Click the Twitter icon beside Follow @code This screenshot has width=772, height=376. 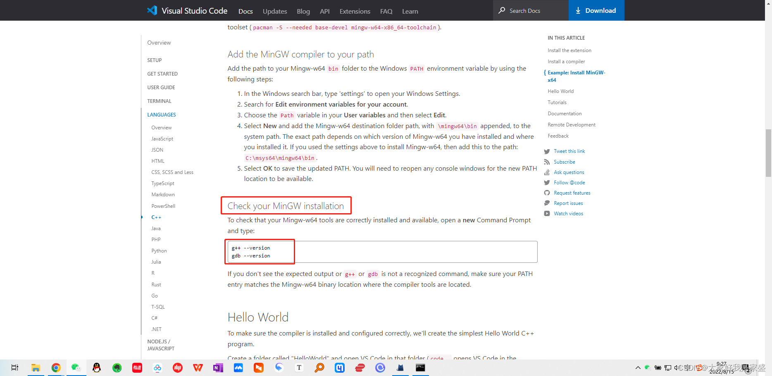click(x=547, y=183)
